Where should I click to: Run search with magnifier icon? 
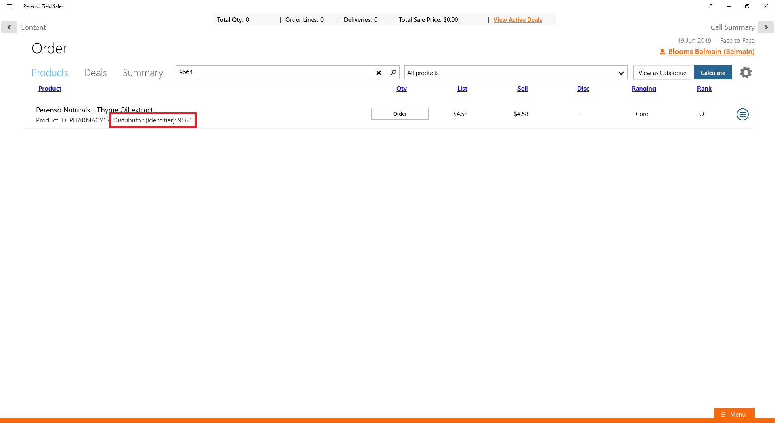(393, 73)
